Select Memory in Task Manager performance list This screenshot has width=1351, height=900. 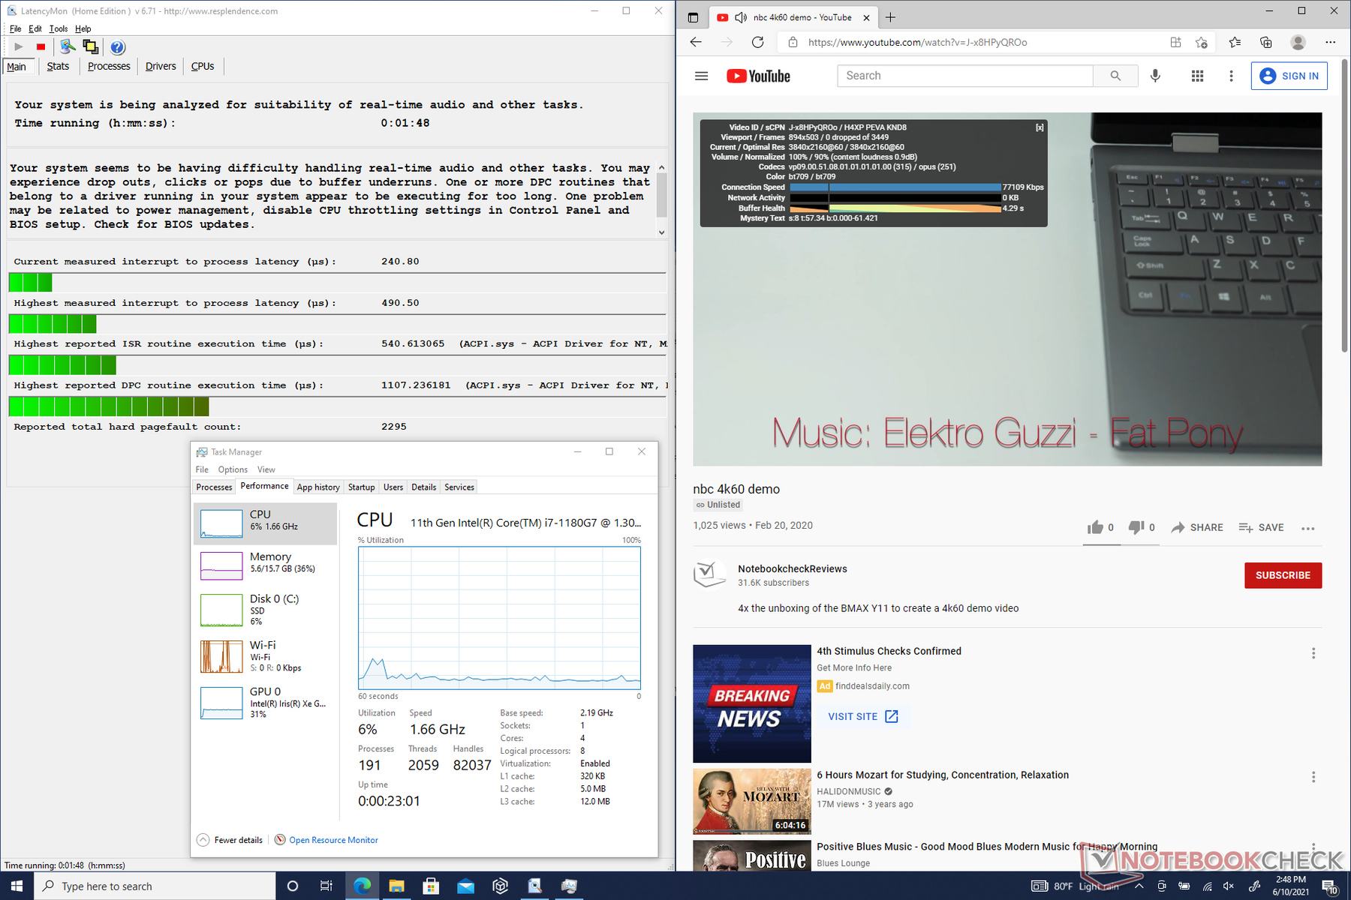point(265,565)
